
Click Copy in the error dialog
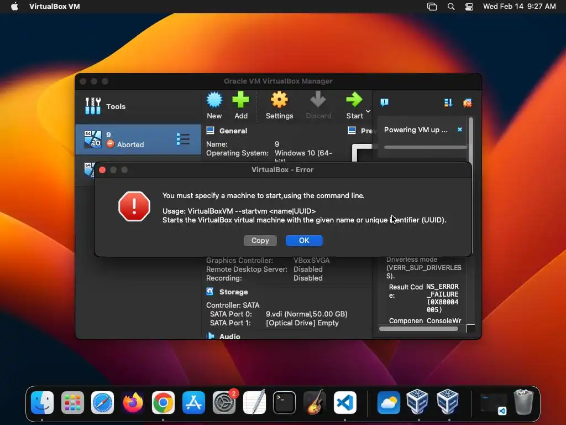[260, 241]
